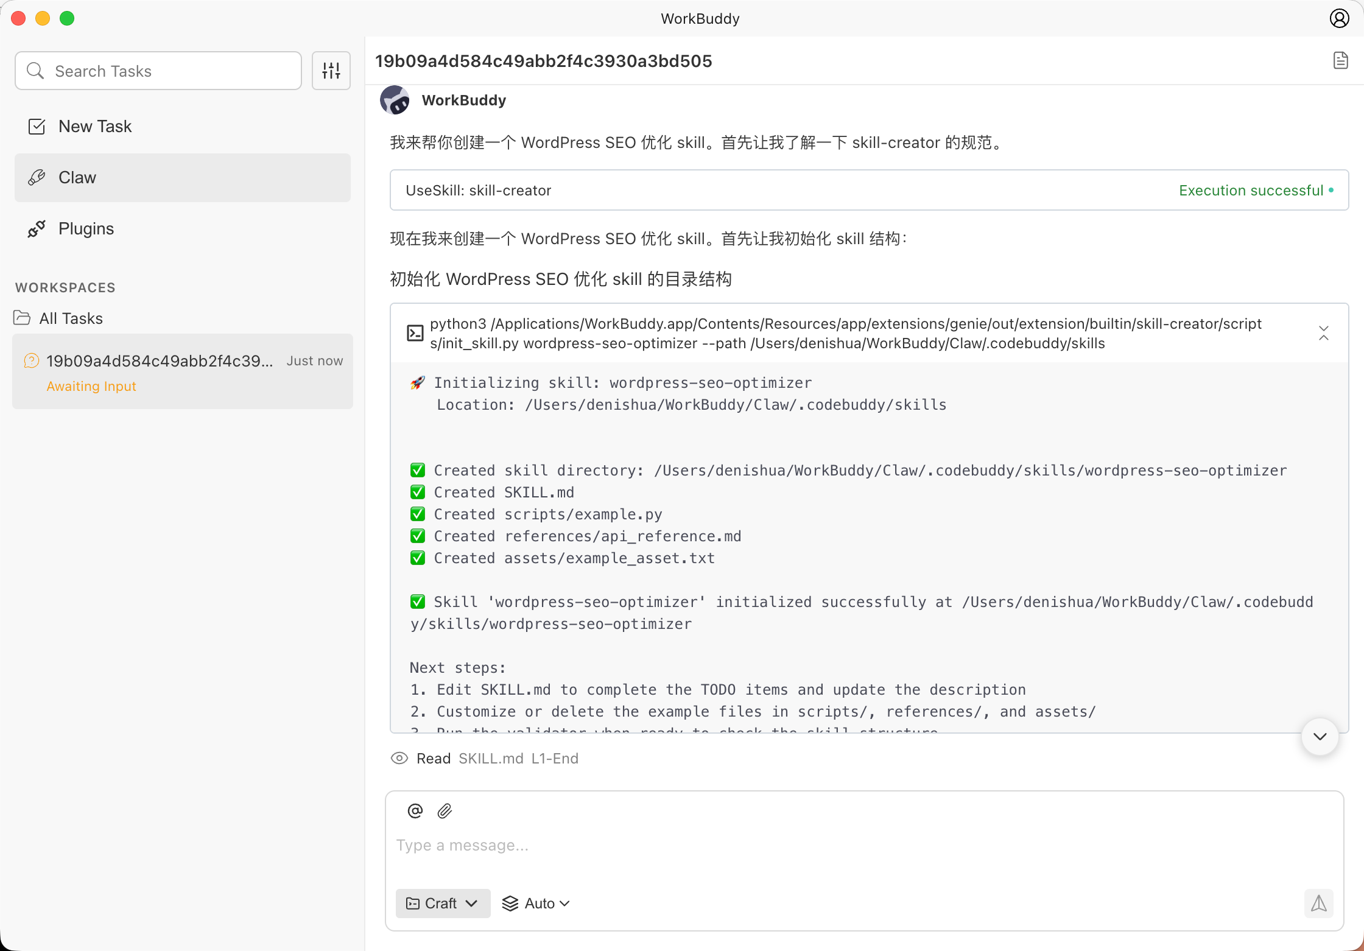Viewport: 1364px width, 951px height.
Task: Click the Plugins plug icon
Action: coord(37,229)
